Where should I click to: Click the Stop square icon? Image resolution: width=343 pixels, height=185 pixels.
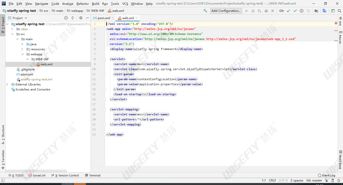[273, 11]
